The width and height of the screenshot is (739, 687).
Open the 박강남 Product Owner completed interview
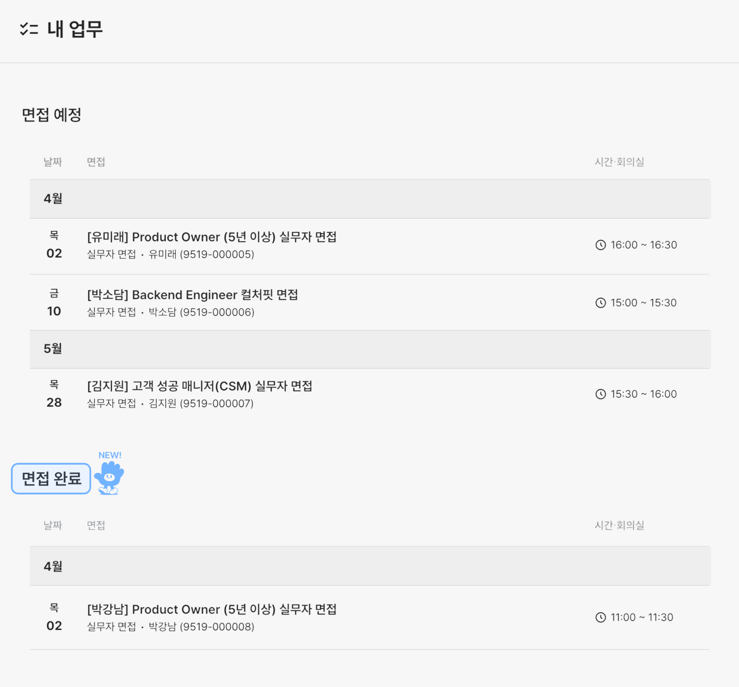211,610
